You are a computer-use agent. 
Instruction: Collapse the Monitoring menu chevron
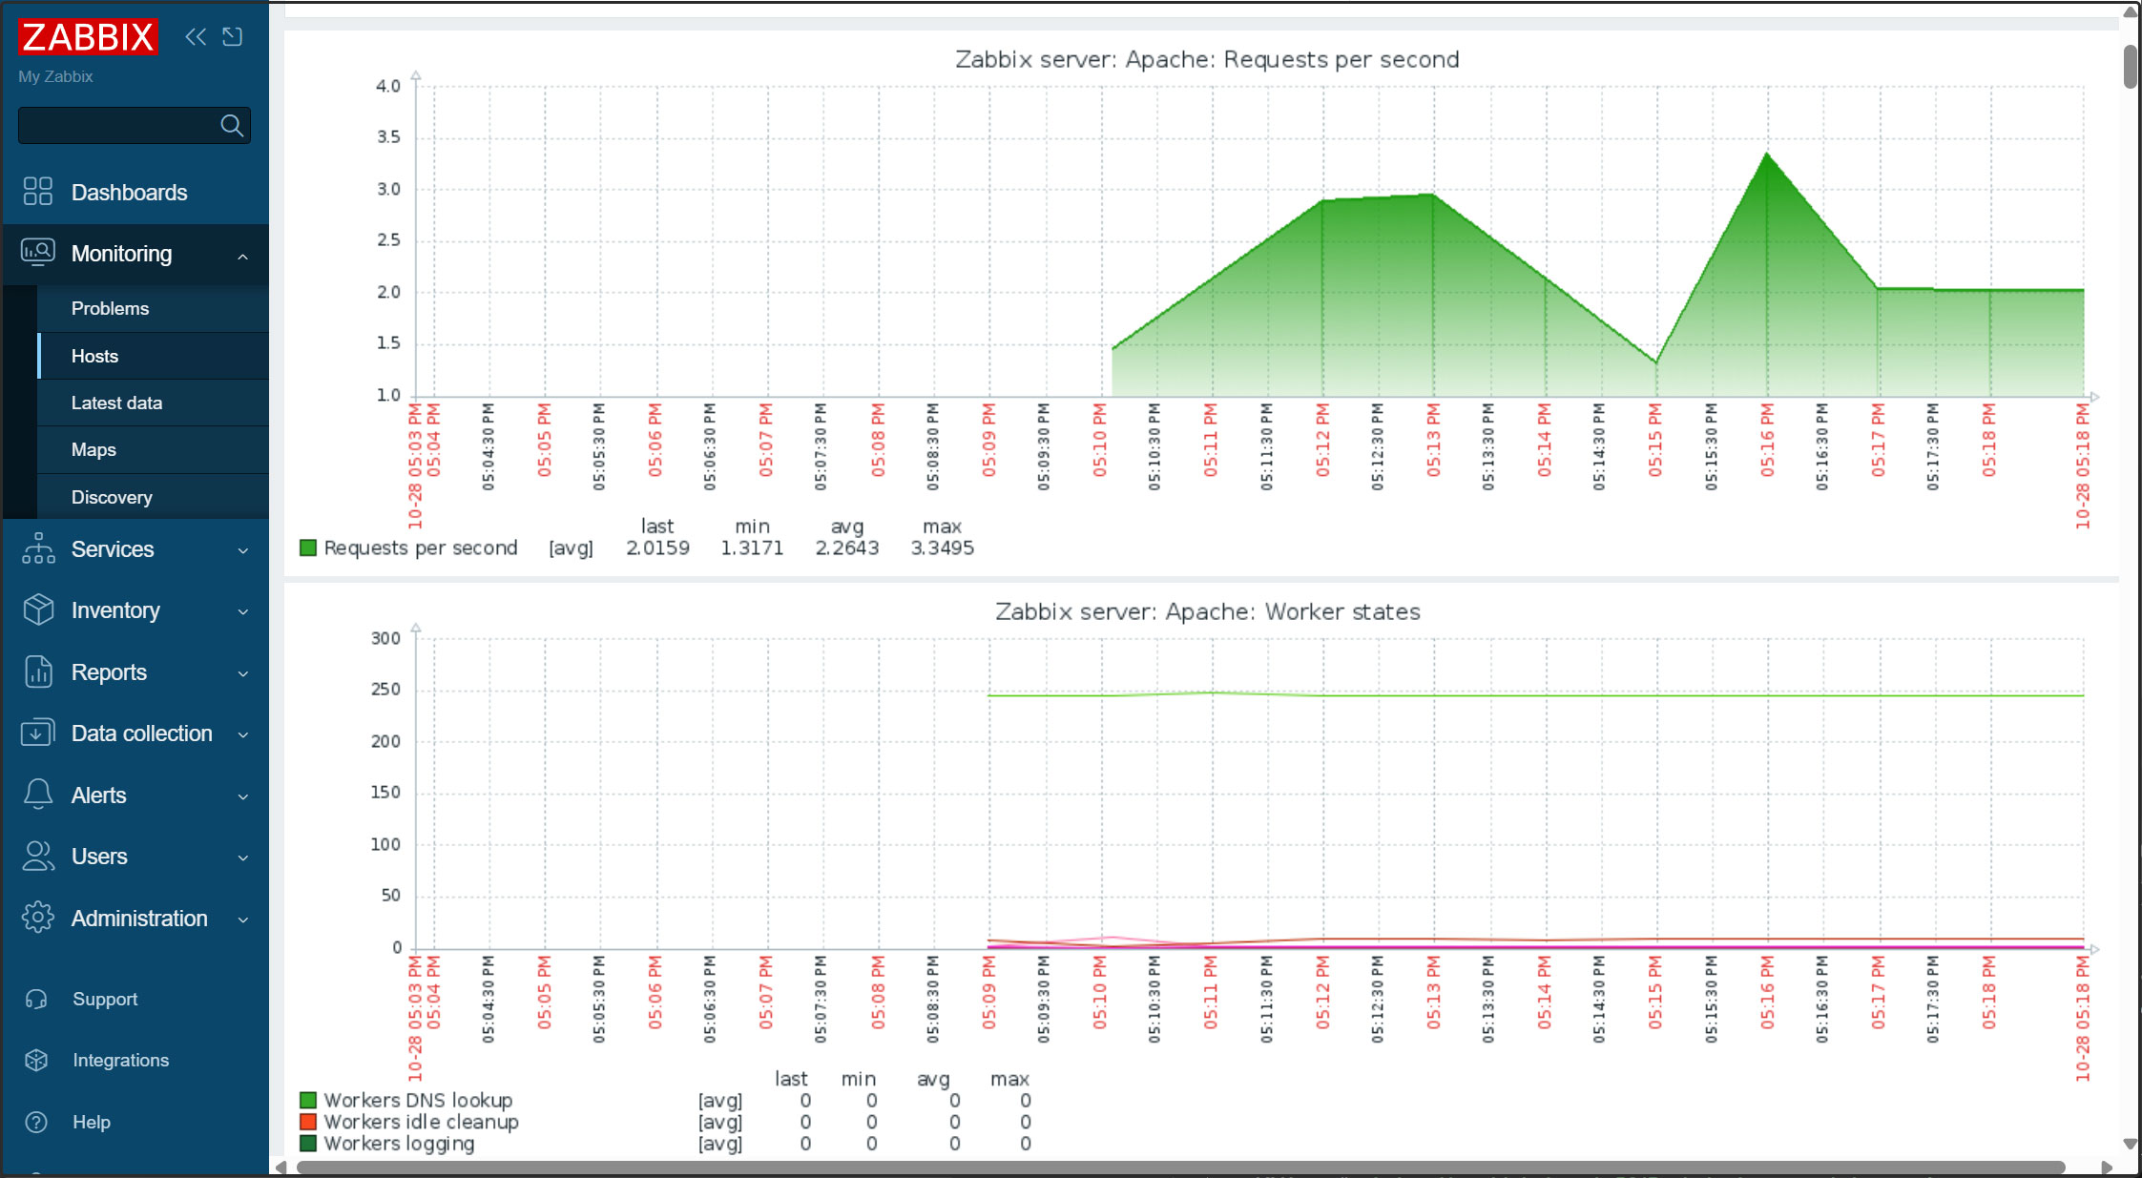243,256
